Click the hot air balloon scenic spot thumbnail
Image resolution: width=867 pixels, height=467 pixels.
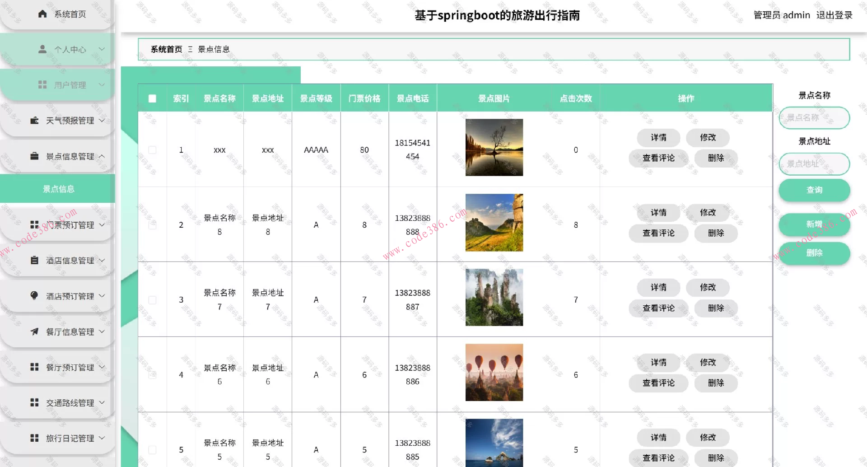click(494, 372)
